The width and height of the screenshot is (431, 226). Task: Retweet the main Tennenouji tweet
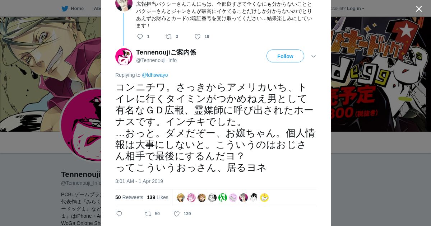click(x=148, y=214)
